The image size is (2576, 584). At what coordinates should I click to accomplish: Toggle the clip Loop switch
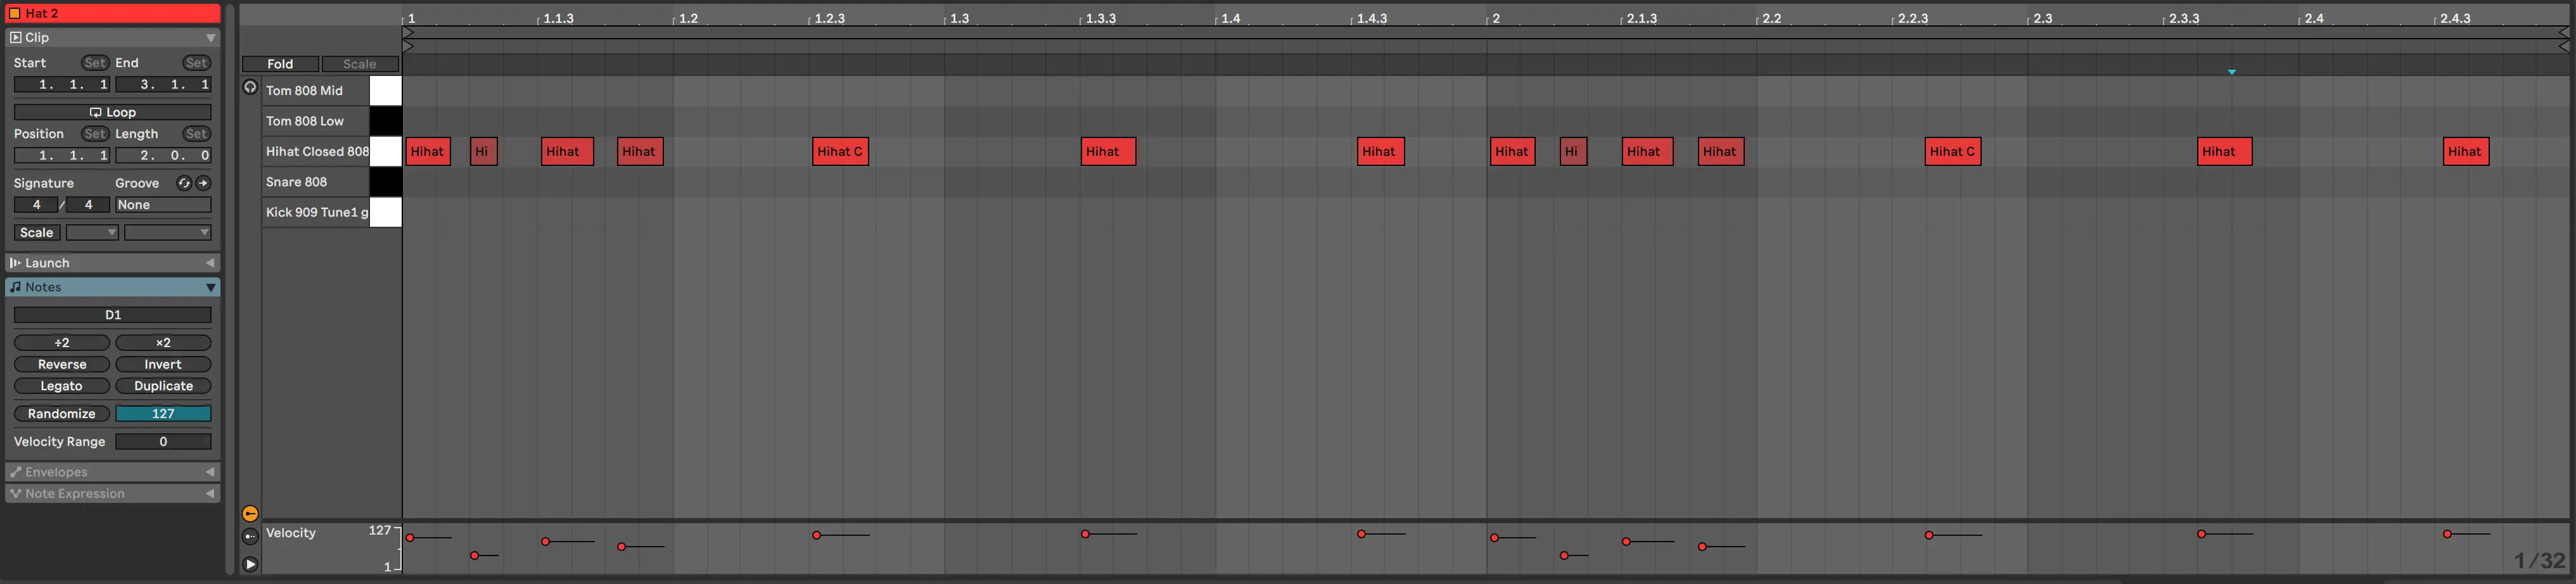tap(112, 112)
